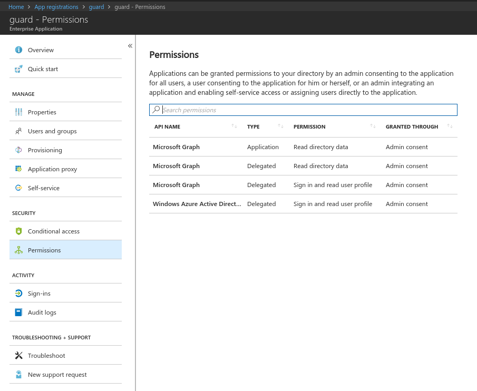Click the PERMISSION column header
477x391 pixels.
pyautogui.click(x=309, y=126)
